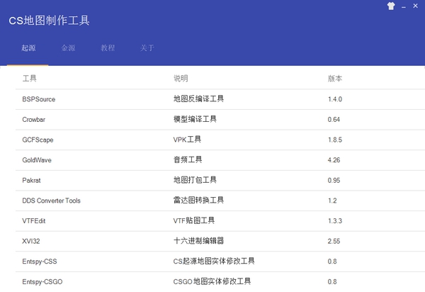Image resolution: width=425 pixels, height=292 pixels.
Task: Select the GCFScape tool entry
Action: (38, 140)
